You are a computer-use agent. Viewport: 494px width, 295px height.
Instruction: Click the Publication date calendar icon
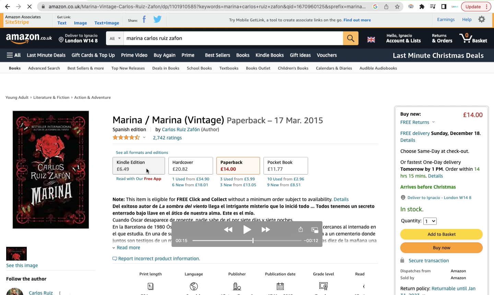tap(280, 286)
